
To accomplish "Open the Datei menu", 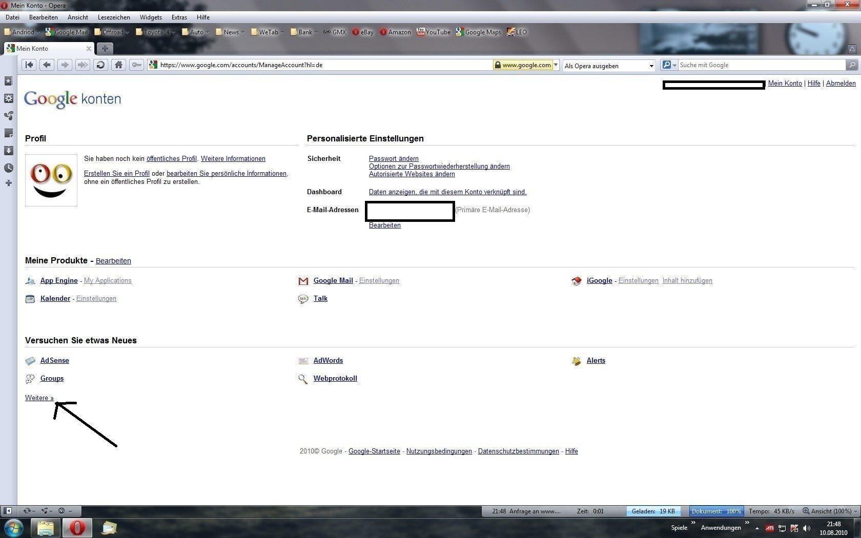I will (x=12, y=17).
